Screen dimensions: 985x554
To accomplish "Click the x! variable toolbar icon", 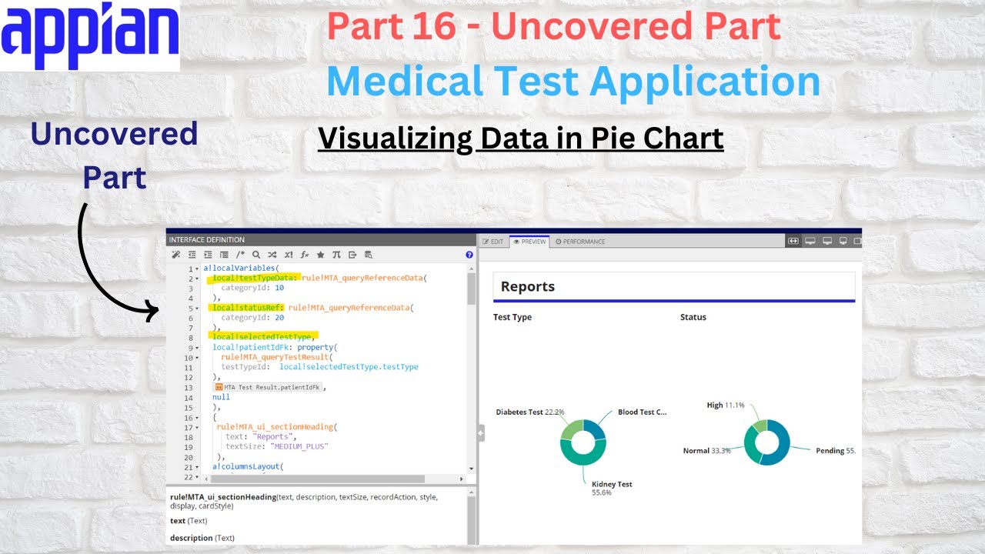I will [x=289, y=255].
